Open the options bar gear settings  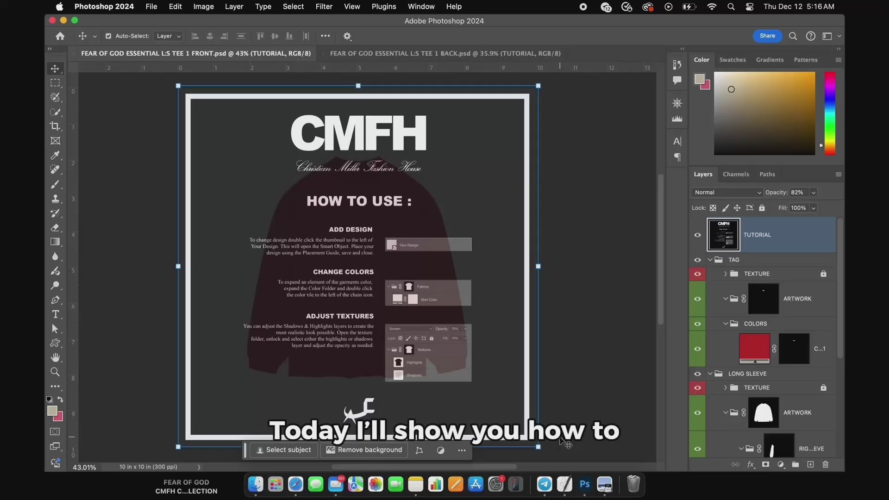click(x=347, y=36)
